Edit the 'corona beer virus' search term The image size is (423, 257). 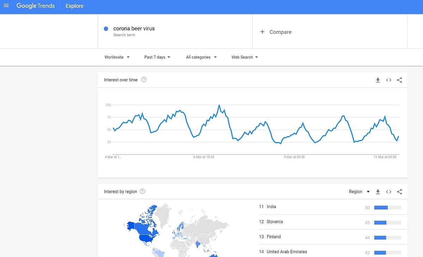pyautogui.click(x=134, y=29)
